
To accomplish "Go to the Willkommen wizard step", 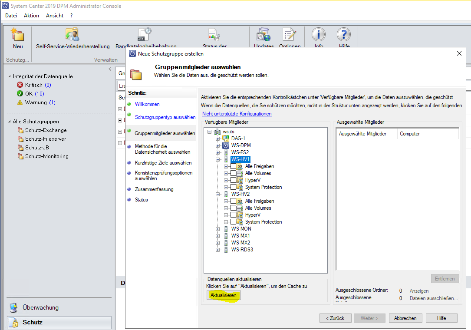I will click(147, 104).
